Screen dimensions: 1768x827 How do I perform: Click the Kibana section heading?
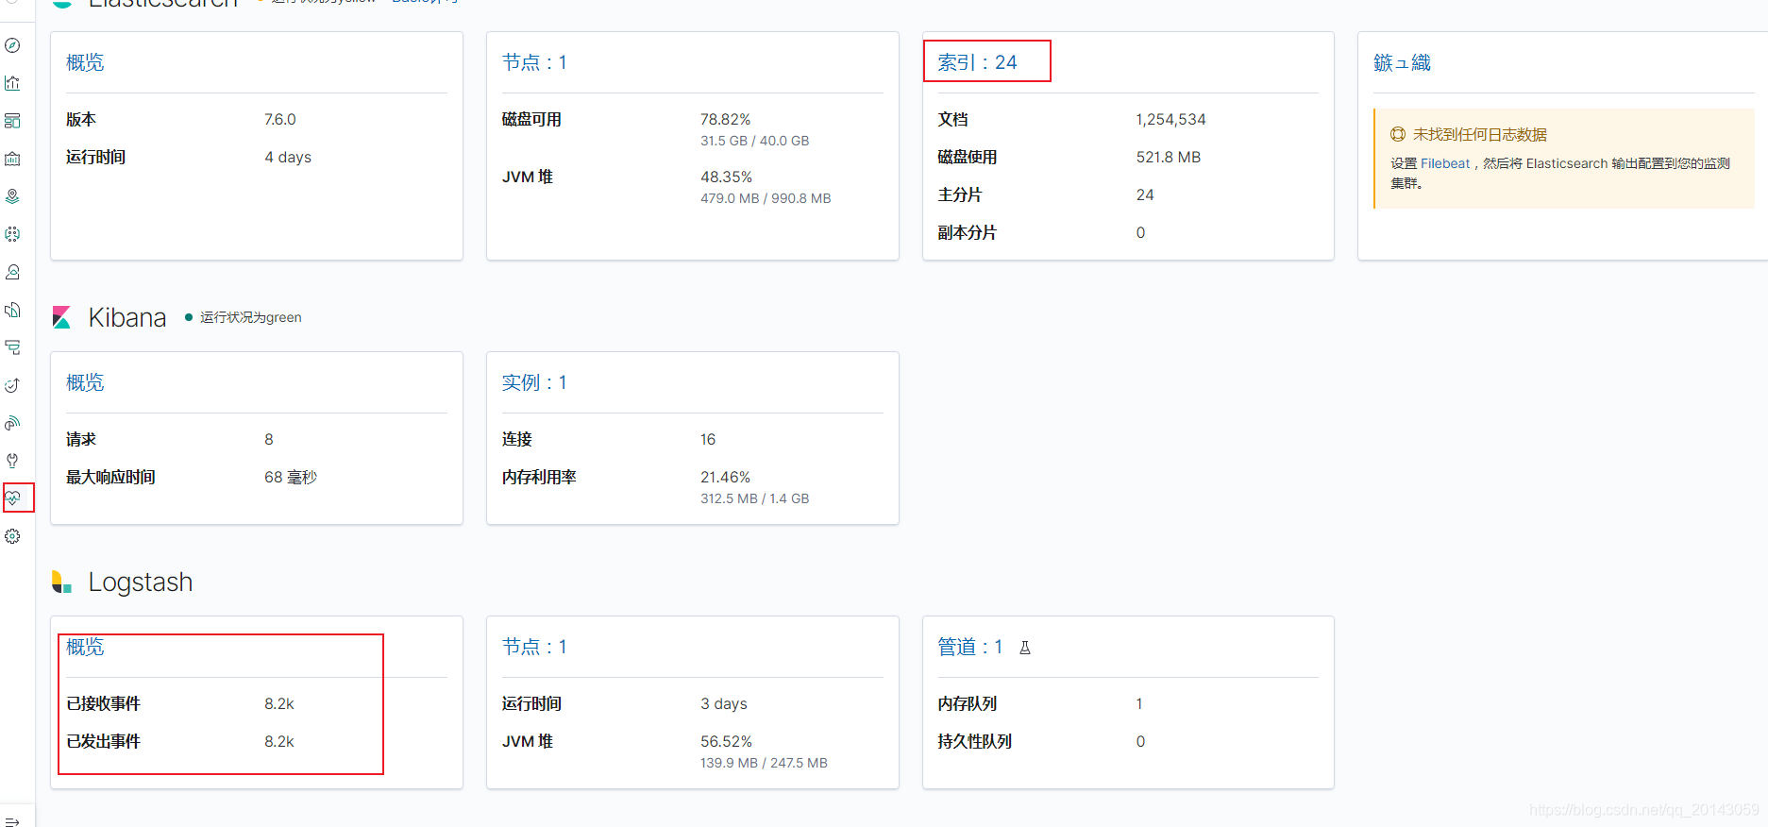coord(127,317)
